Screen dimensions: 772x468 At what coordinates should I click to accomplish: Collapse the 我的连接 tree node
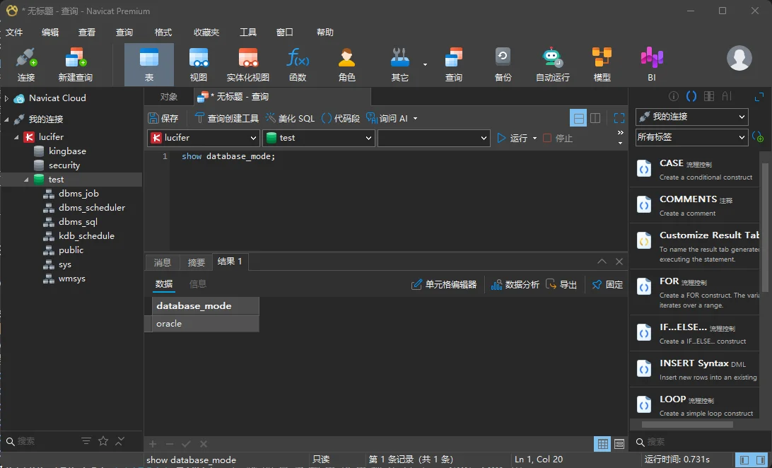coord(6,119)
